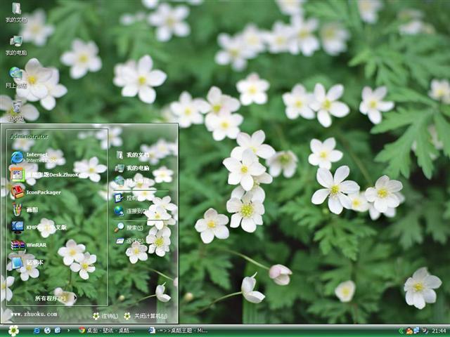Open the 我的电脑 desktop icon
This screenshot has width=450, height=337.
[x=16, y=45]
